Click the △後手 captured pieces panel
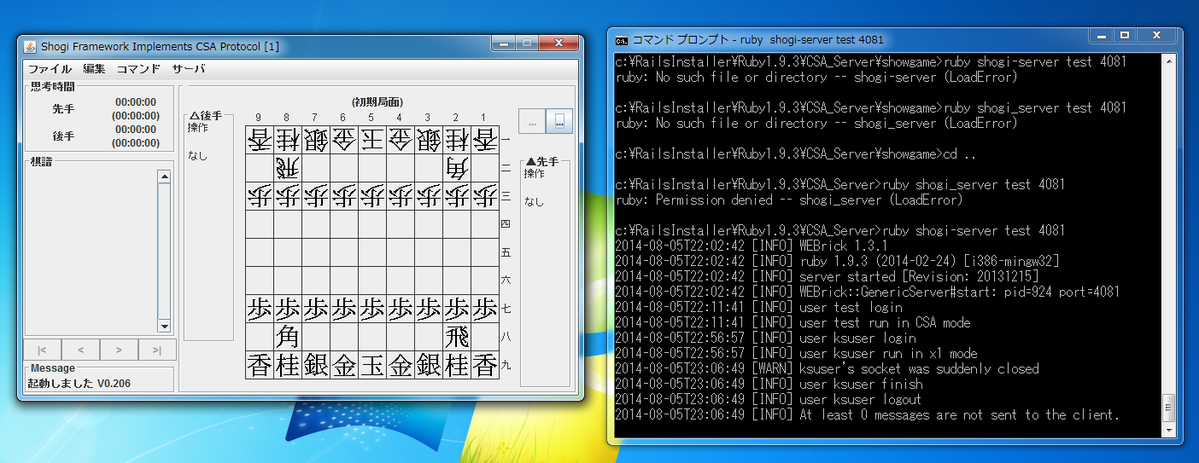 [x=208, y=226]
